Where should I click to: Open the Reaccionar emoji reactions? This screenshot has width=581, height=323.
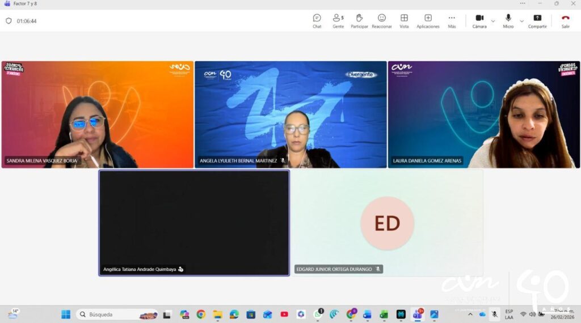382,21
